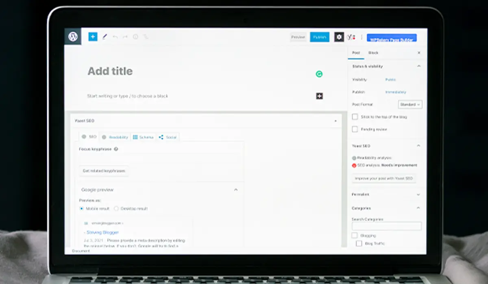Image resolution: width=488 pixels, height=284 pixels.
Task: Click the Focus keyphrase help icon
Action: tap(116, 149)
